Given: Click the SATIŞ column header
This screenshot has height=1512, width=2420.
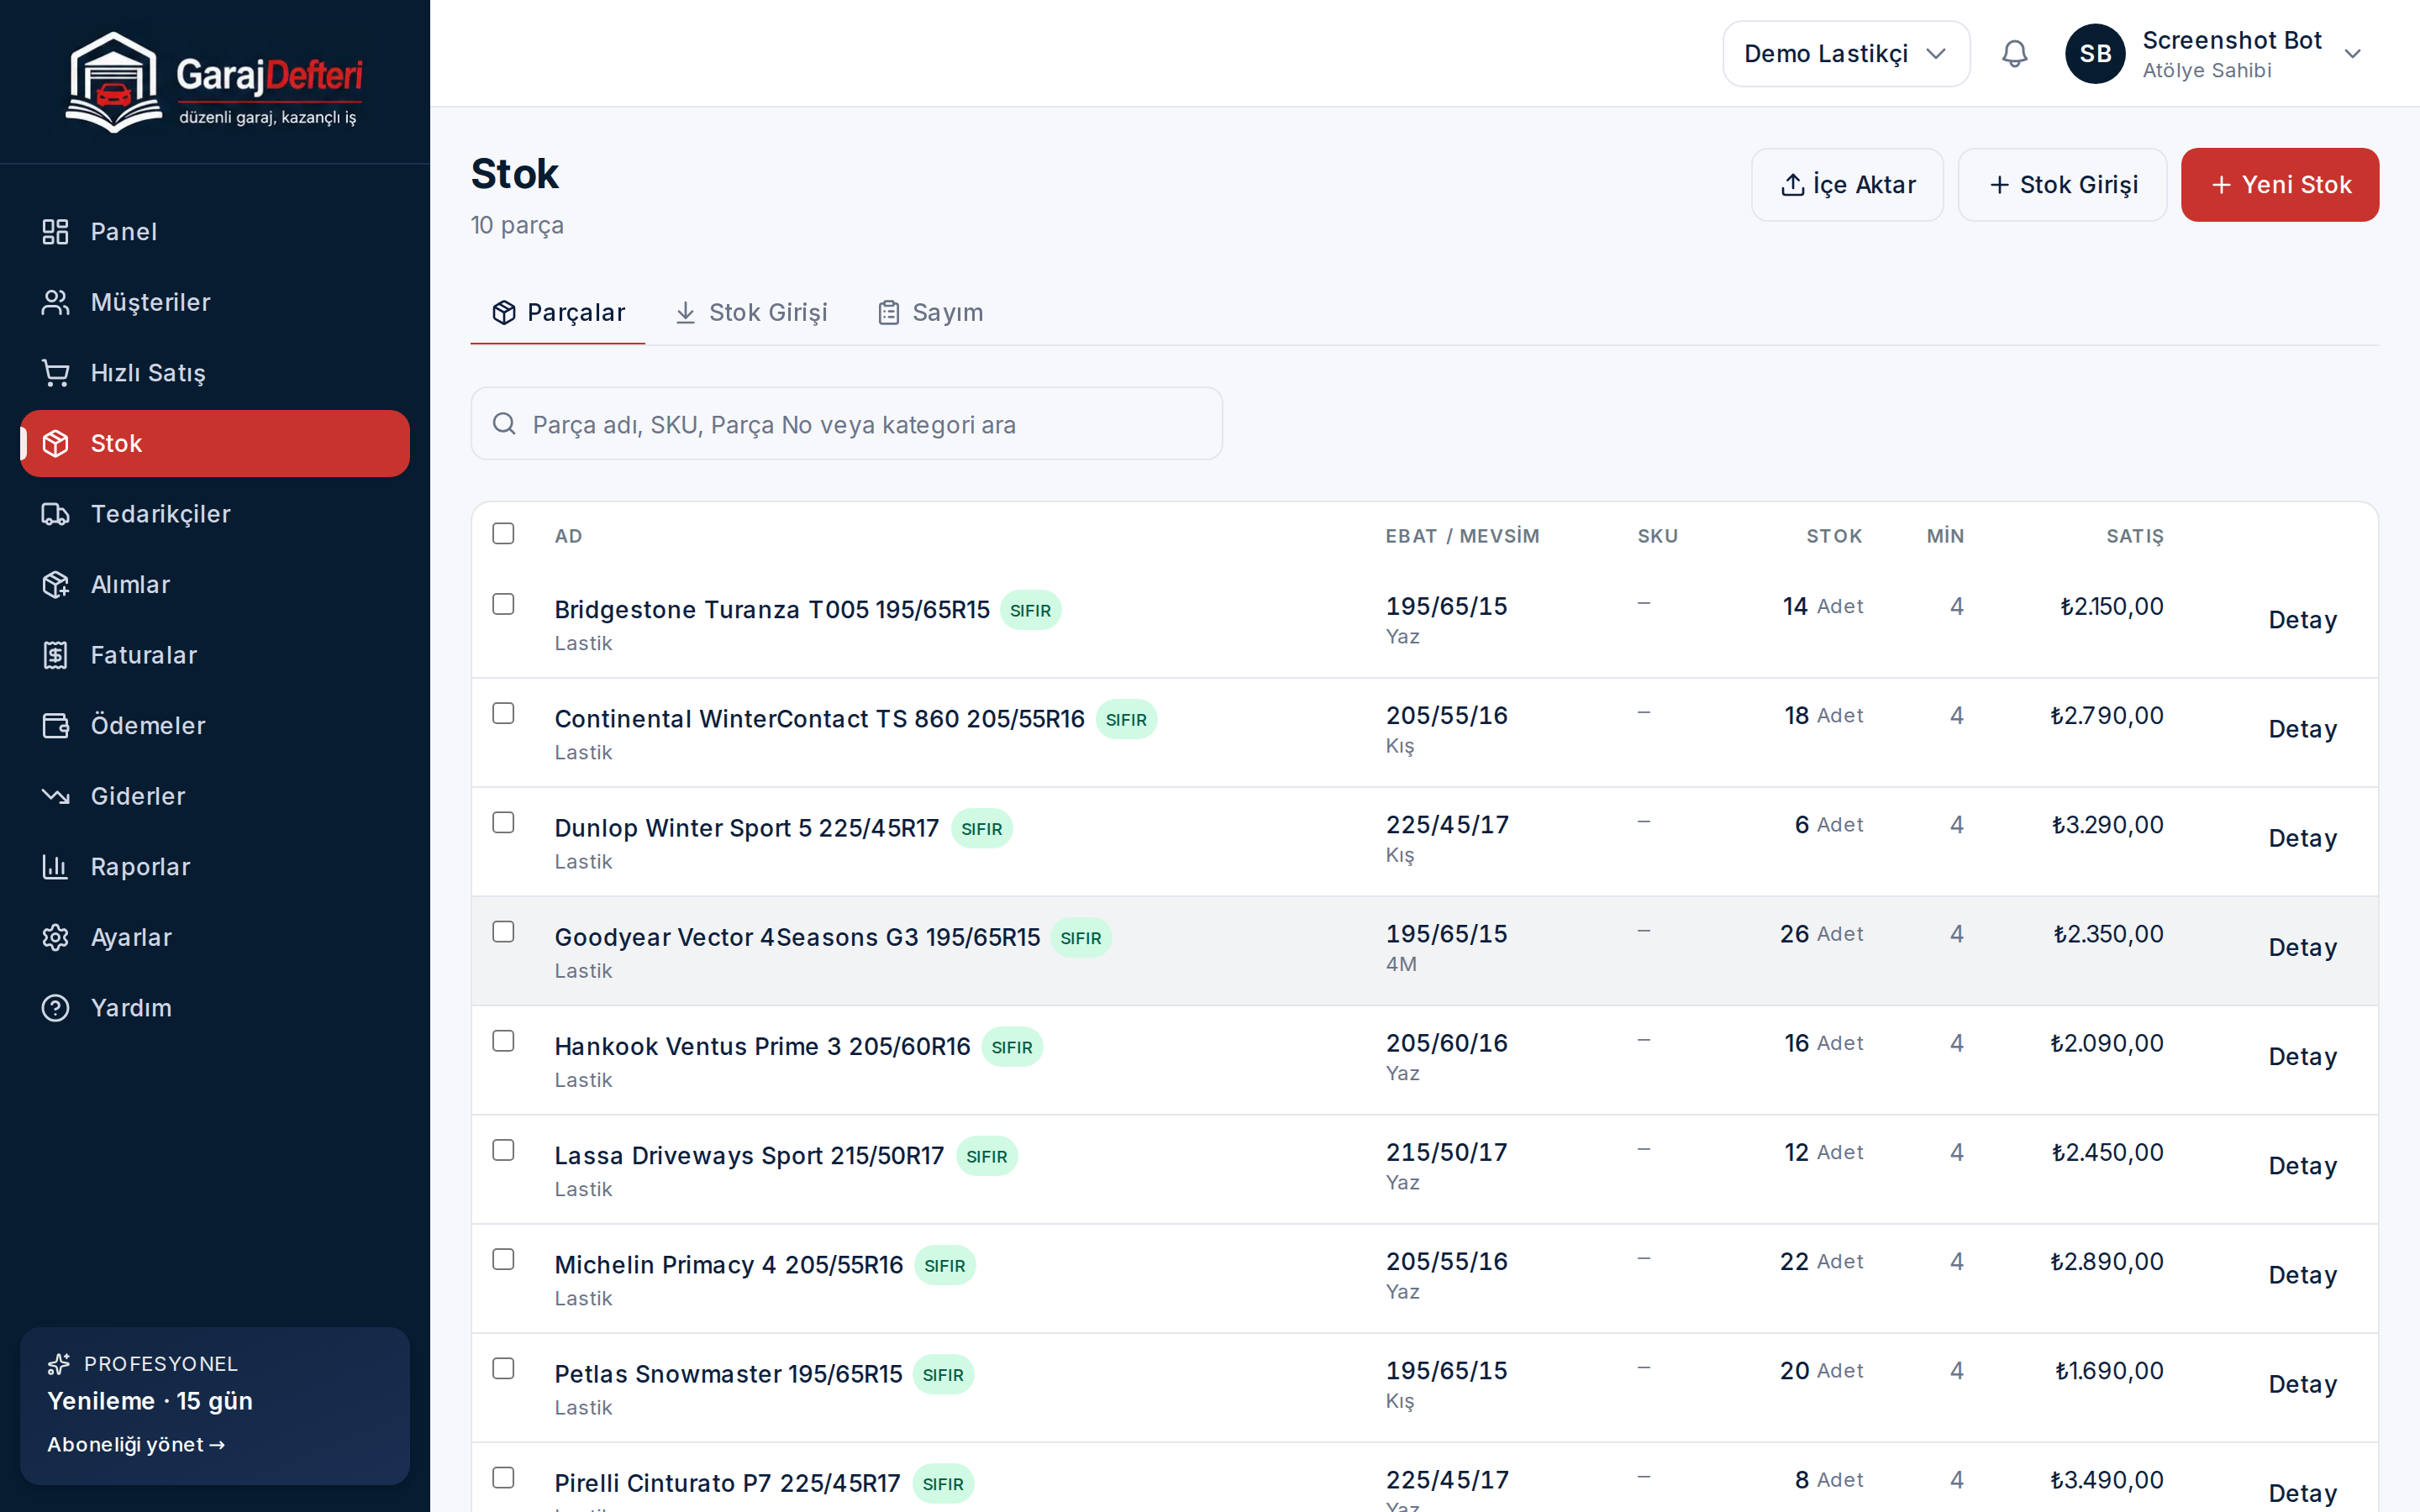Looking at the screenshot, I should pos(2135,536).
